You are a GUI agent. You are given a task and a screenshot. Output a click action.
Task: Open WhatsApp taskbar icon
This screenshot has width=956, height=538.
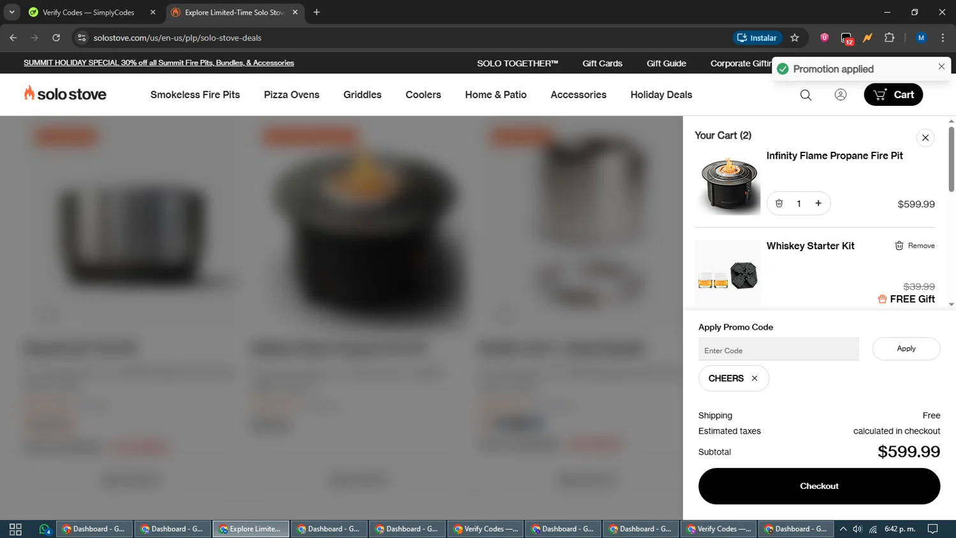pos(44,529)
